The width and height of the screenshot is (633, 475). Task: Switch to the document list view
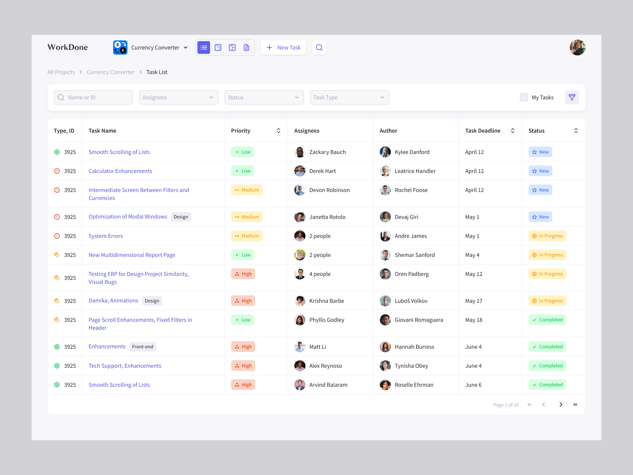coord(246,47)
